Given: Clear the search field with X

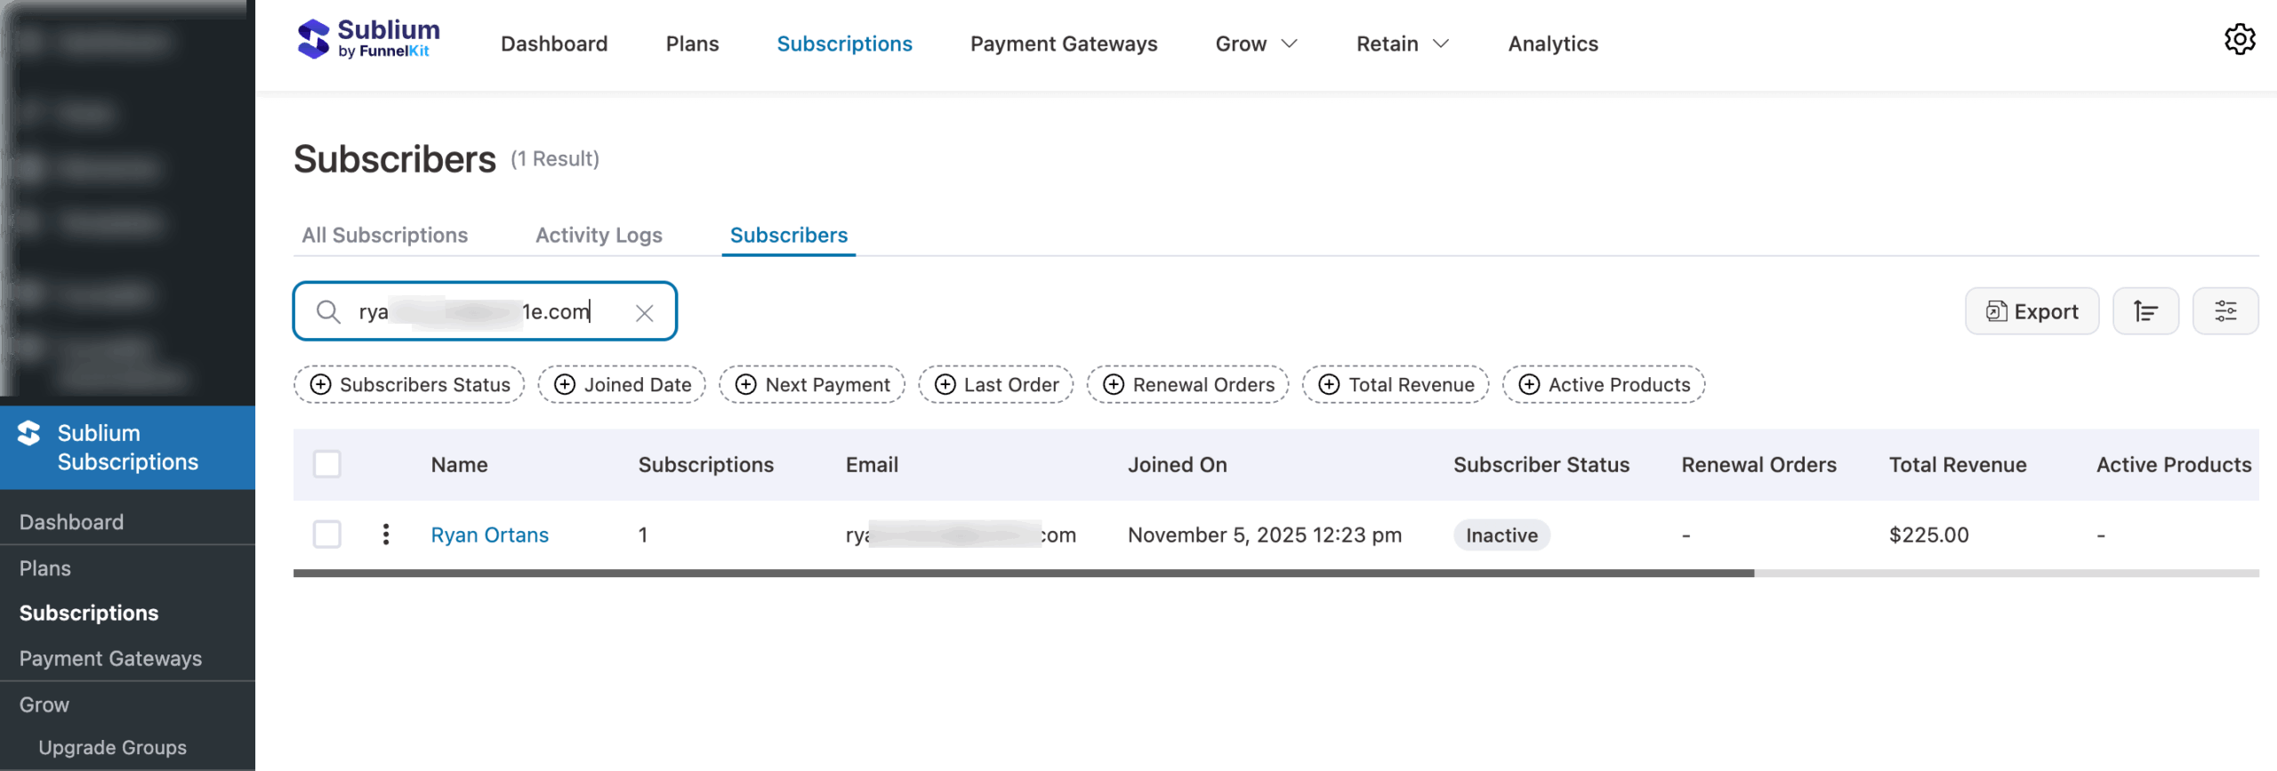Looking at the screenshot, I should tap(644, 313).
